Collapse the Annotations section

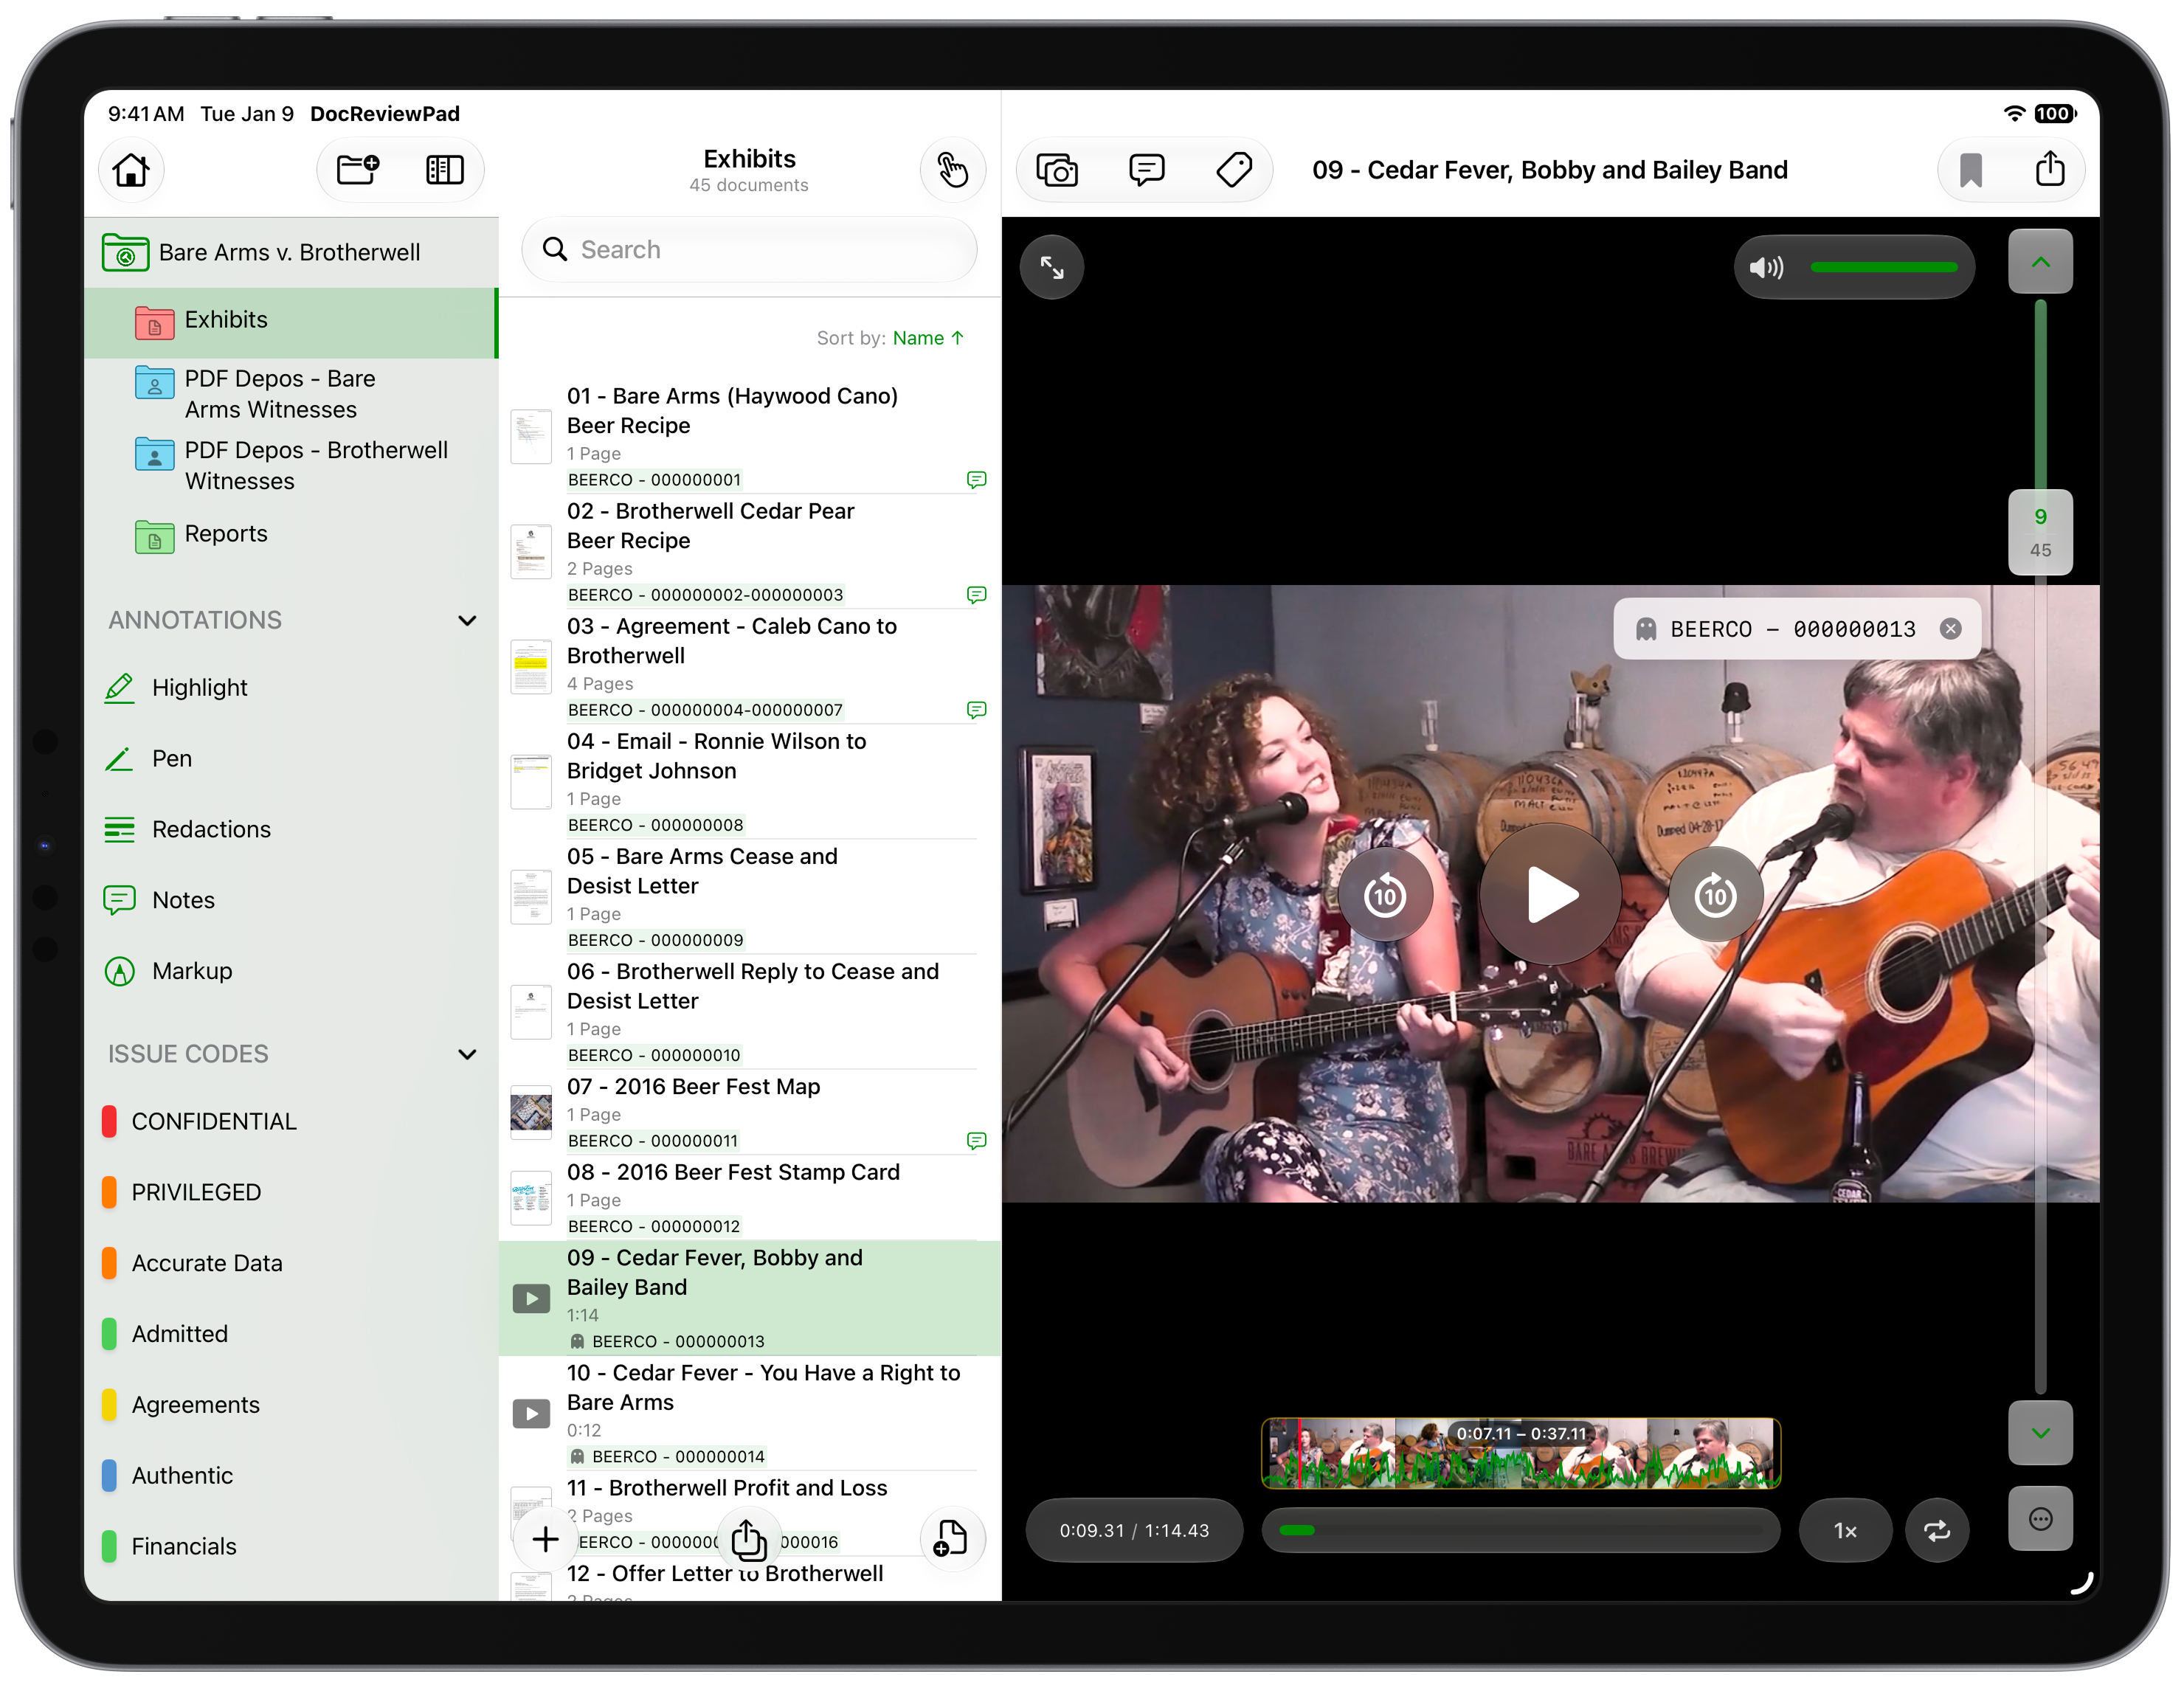coord(466,620)
